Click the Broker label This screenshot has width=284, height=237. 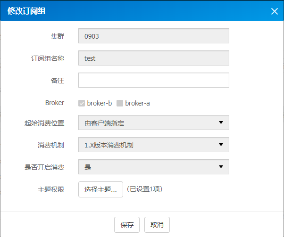pyautogui.click(x=55, y=103)
